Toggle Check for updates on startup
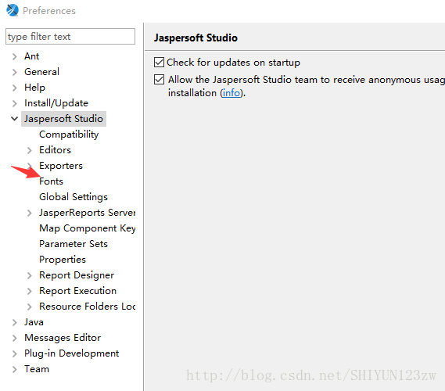The image size is (445, 391). 159,62
